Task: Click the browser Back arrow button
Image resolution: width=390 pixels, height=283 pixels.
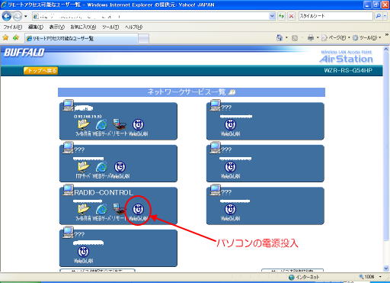Action: pos(7,16)
